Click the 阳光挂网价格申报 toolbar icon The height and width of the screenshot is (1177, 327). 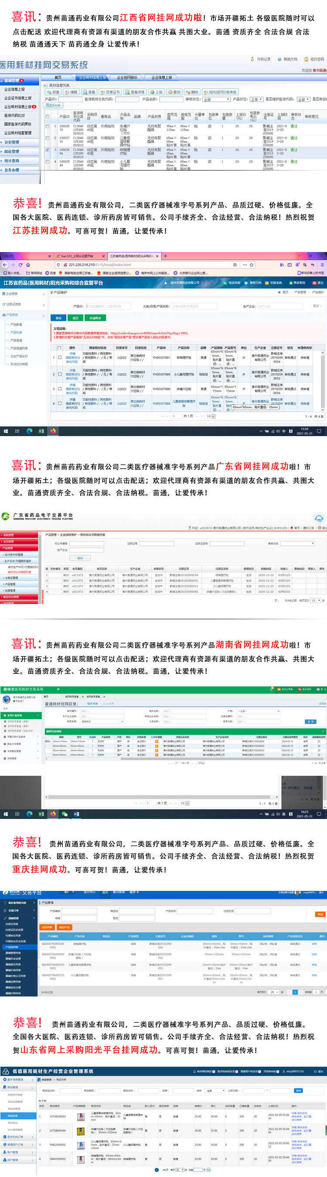[220, 92]
